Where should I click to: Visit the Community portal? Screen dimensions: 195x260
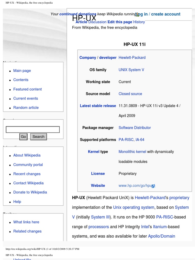[28, 165]
